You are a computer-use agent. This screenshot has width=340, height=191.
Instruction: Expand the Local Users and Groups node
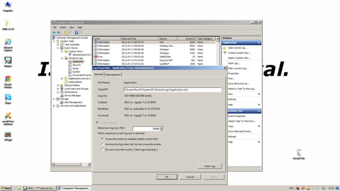[58, 89]
